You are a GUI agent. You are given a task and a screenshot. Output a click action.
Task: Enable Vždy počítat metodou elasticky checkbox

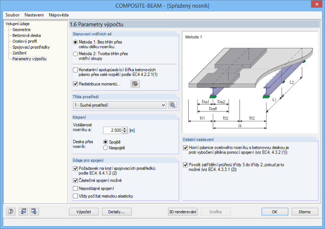point(75,196)
